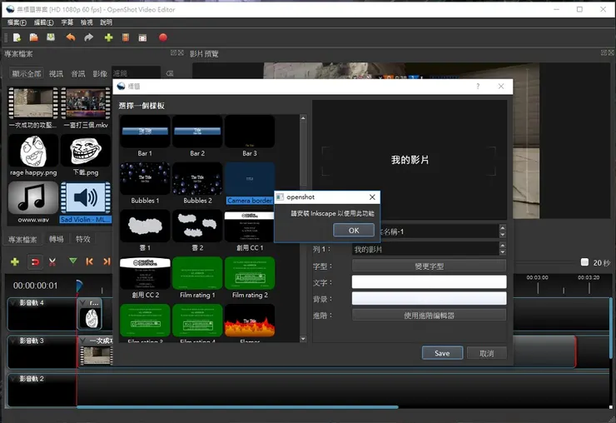Jump to next marker
Image resolution: width=616 pixels, height=423 pixels.
[107, 261]
